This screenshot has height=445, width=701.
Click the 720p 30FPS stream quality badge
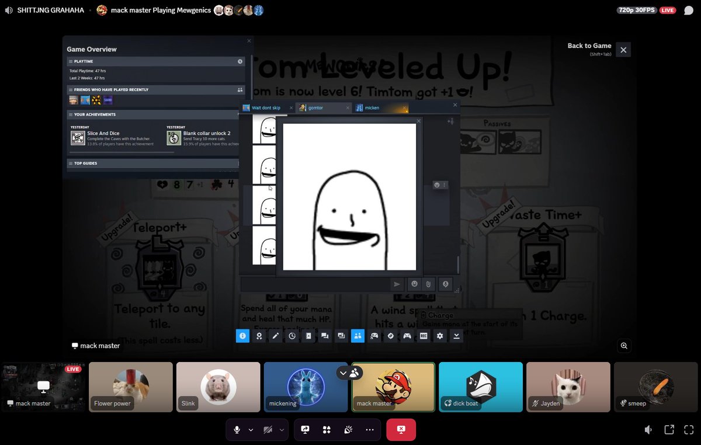pyautogui.click(x=637, y=10)
